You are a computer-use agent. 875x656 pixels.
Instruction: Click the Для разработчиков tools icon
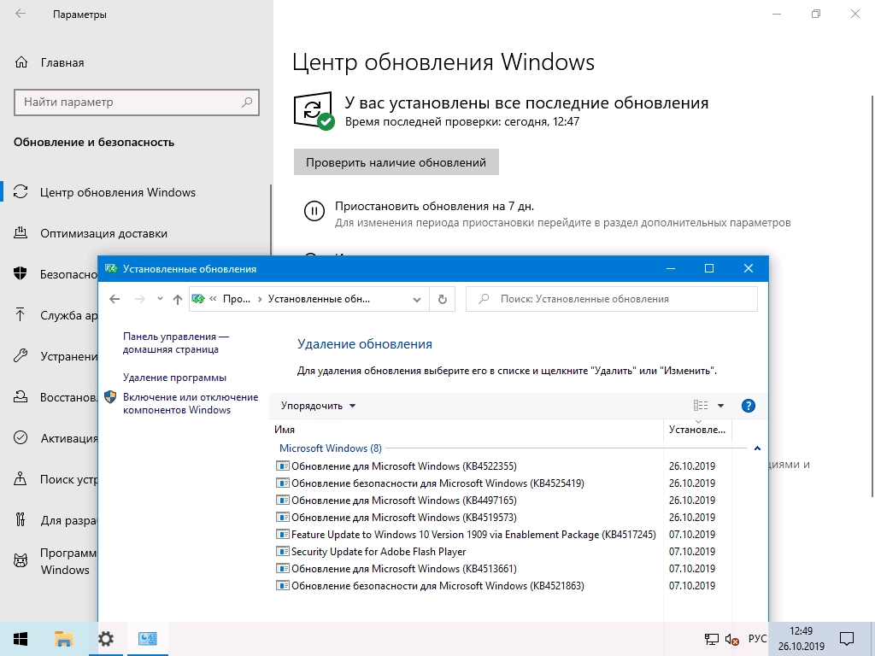pyautogui.click(x=21, y=520)
